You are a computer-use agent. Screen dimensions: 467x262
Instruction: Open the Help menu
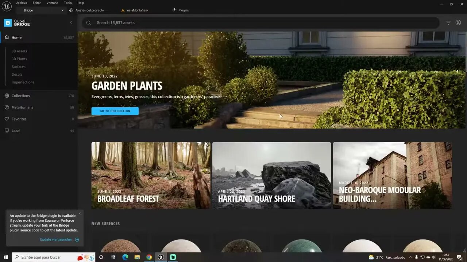point(81,3)
